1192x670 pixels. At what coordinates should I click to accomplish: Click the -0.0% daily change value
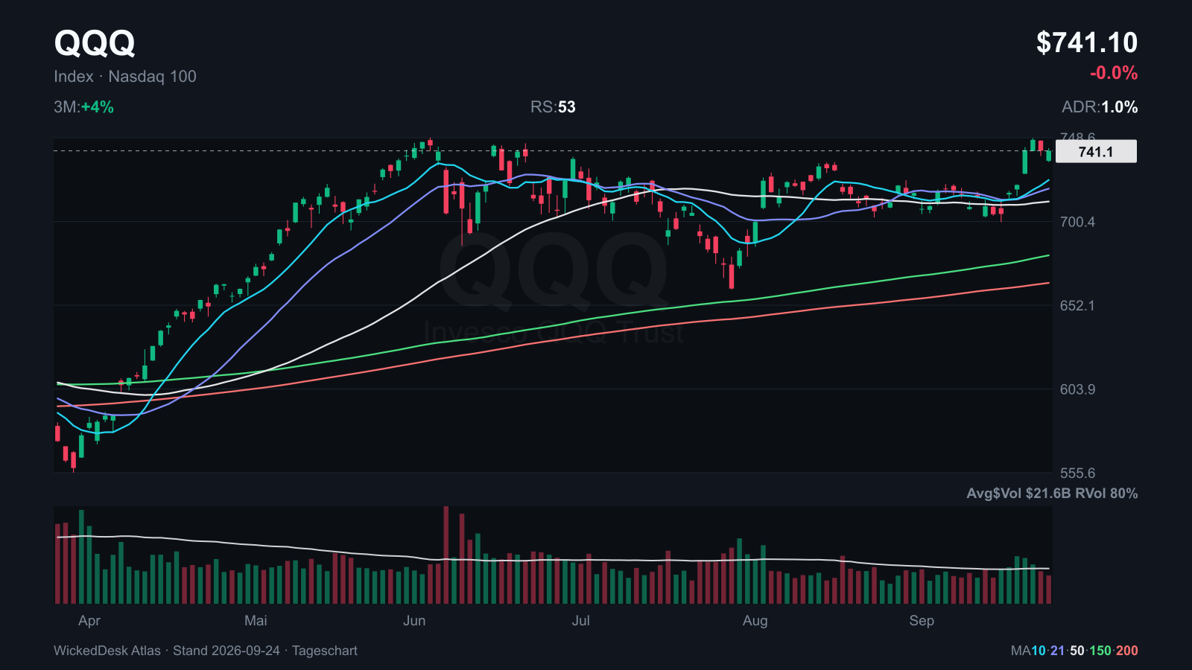[x=1114, y=73]
